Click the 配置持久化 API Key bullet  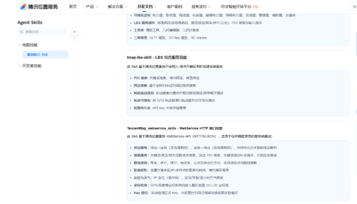[x=160, y=108]
